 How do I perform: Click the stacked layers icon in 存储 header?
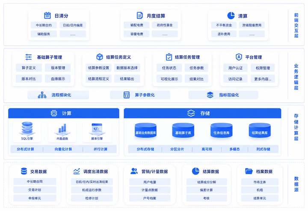(191, 113)
